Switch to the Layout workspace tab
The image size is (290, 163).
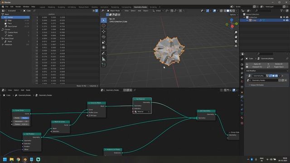(42, 7)
